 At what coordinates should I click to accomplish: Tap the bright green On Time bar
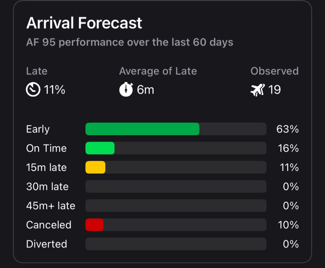tap(100, 148)
